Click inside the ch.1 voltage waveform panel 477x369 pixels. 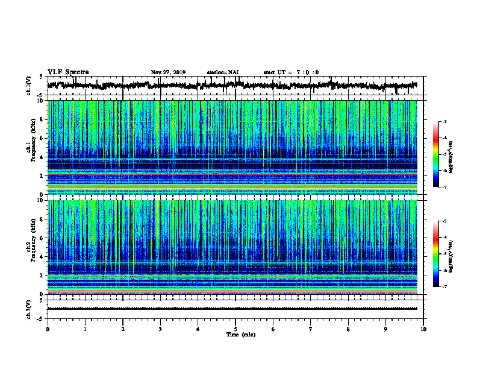coord(235,86)
